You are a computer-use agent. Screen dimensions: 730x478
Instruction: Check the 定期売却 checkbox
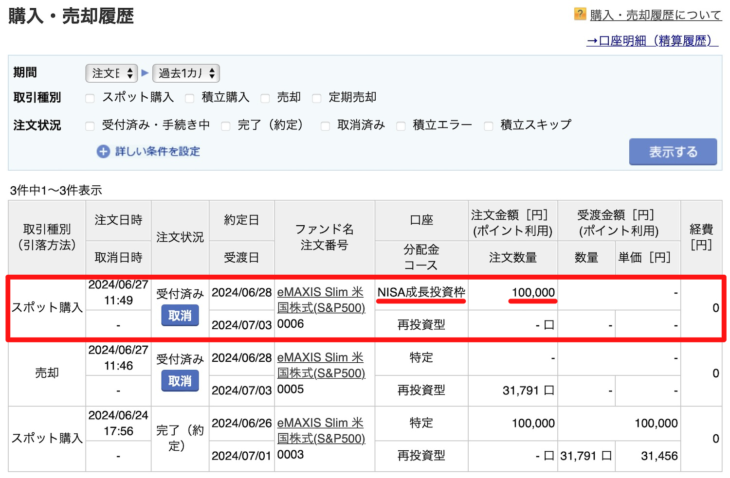point(317,98)
